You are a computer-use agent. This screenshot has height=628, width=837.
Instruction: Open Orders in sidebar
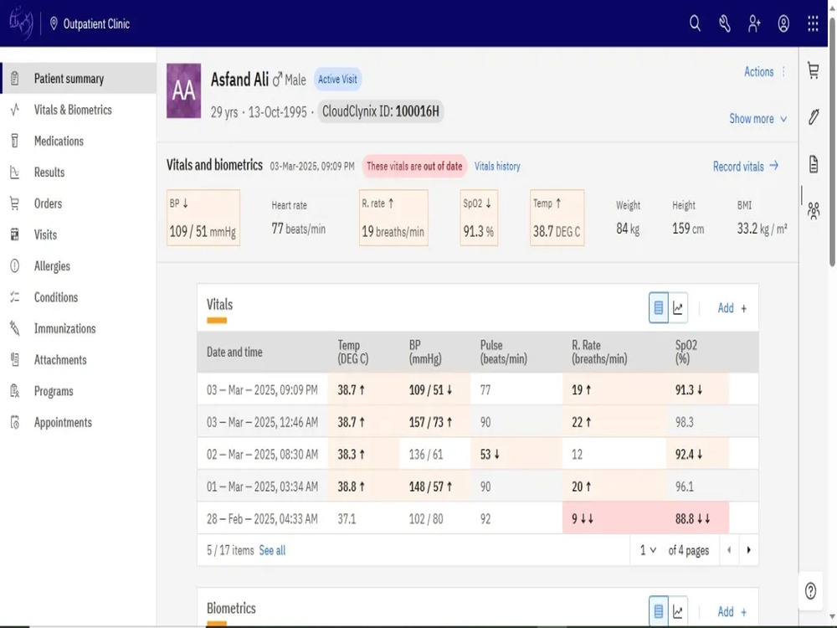pos(79,203)
